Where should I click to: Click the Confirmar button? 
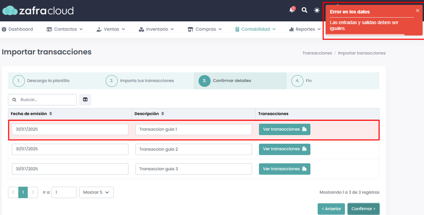[x=364, y=209]
